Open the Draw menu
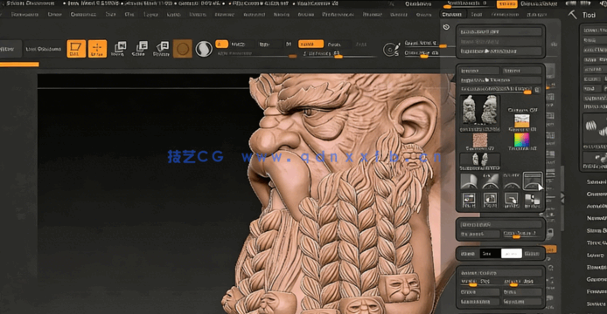This screenshot has width=607, height=314. tap(54, 14)
